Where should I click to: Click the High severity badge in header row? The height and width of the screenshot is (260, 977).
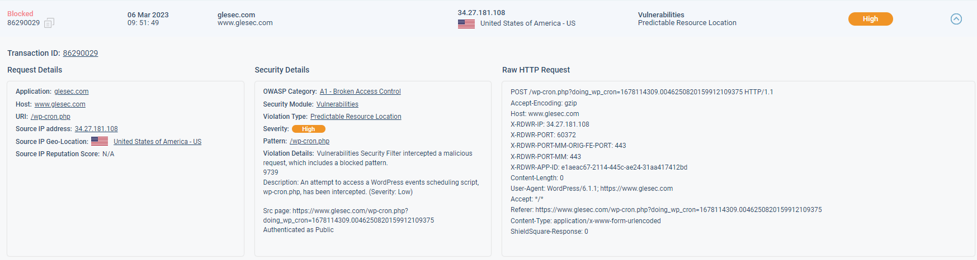tap(870, 19)
